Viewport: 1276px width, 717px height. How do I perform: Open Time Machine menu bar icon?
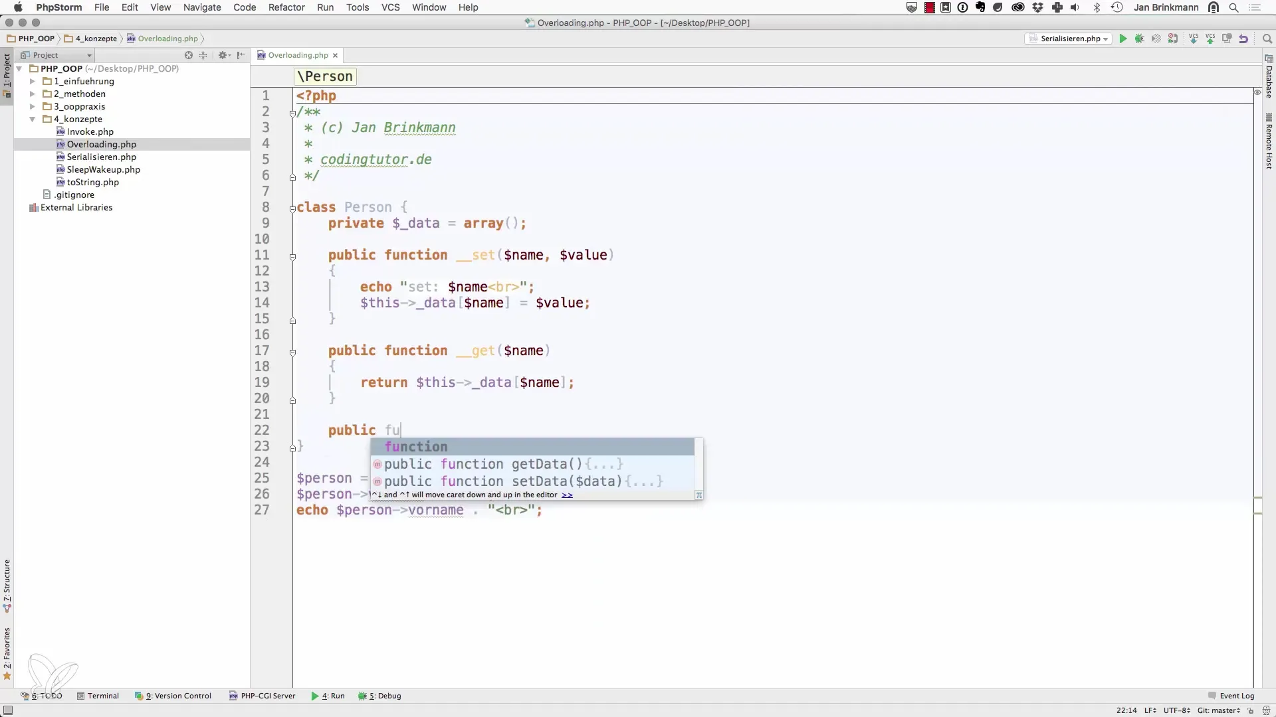pos(1117,7)
